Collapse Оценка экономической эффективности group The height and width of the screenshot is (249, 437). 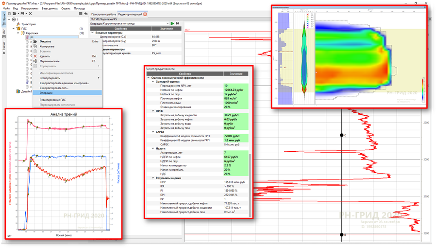pyautogui.click(x=148, y=78)
